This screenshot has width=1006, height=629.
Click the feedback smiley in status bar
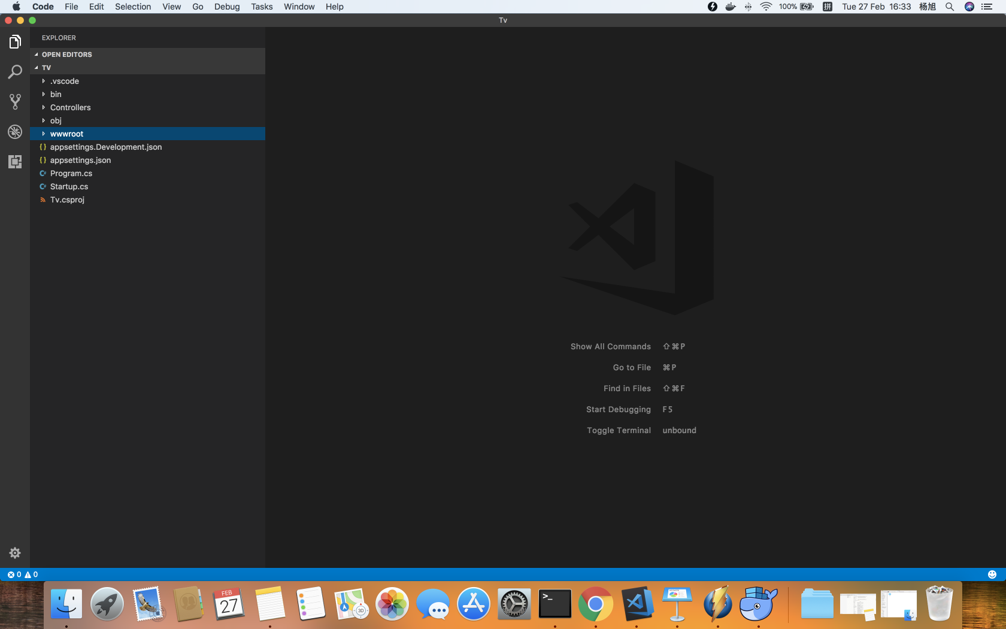[992, 574]
